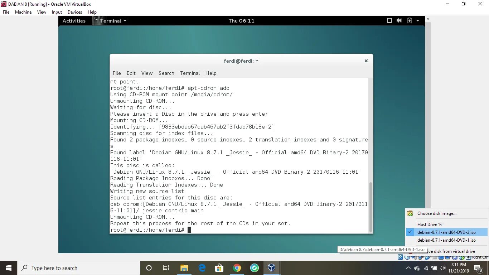
Task: Open VirtualBox File menu
Action: point(6,12)
